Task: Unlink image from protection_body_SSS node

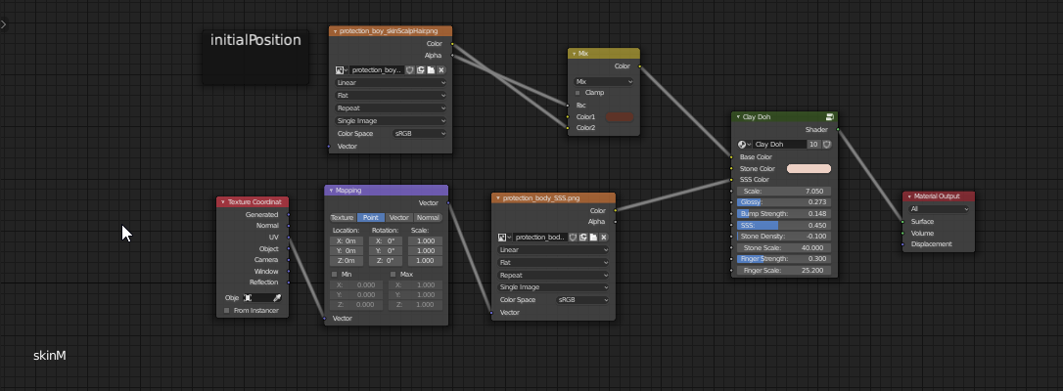Action: point(604,238)
